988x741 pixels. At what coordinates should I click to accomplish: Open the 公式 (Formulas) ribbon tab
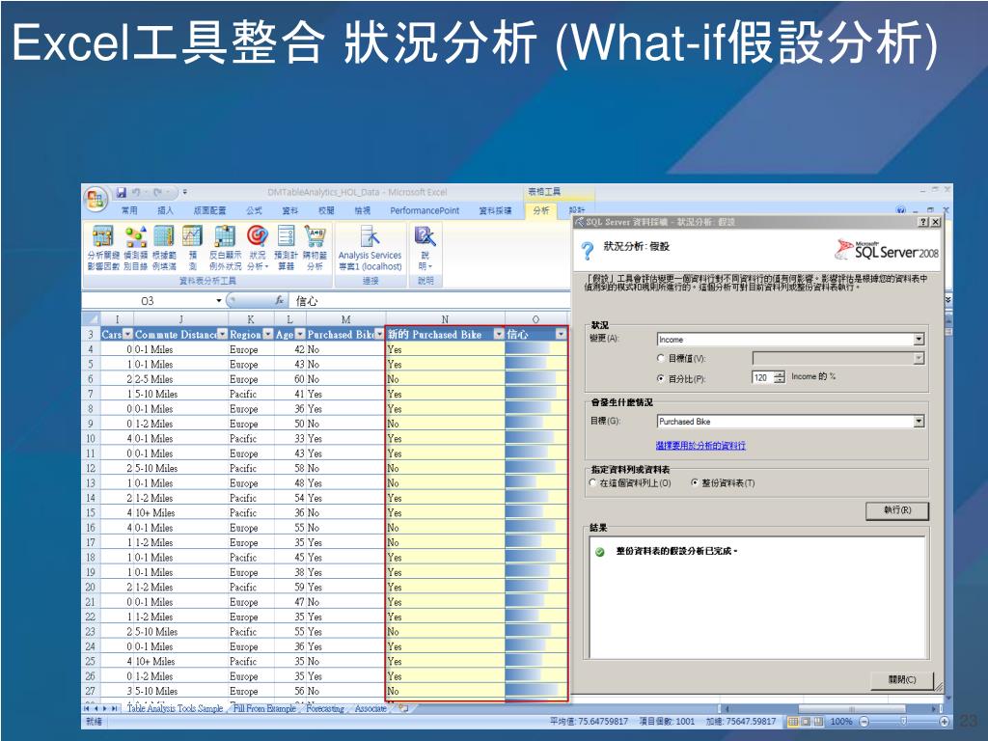255,210
